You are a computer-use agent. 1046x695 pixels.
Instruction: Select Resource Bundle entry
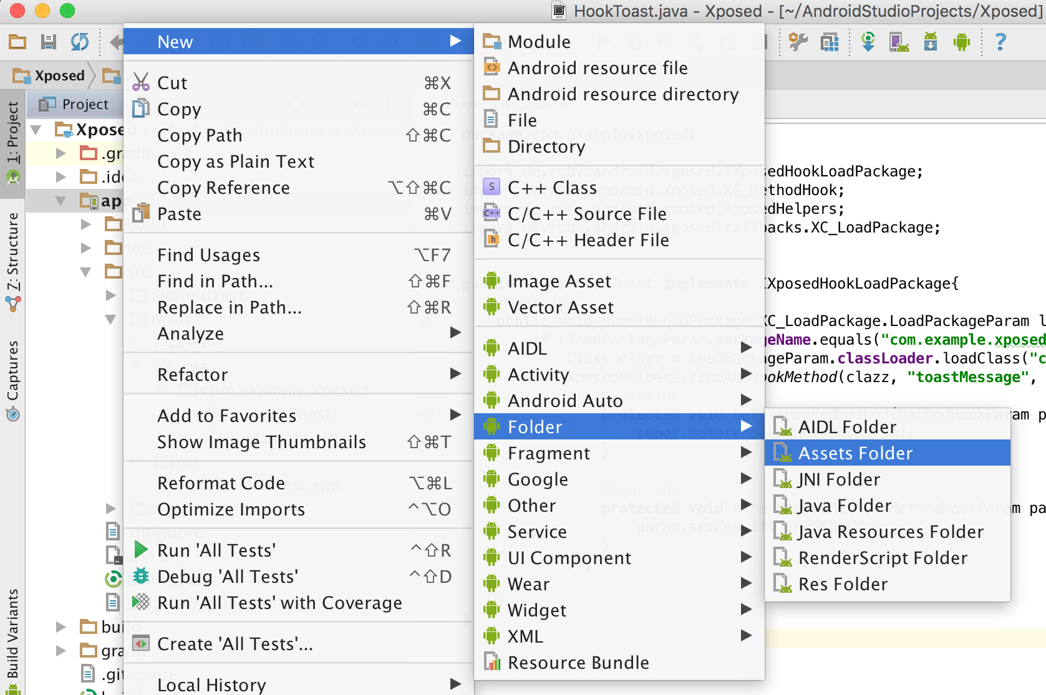(x=619, y=663)
